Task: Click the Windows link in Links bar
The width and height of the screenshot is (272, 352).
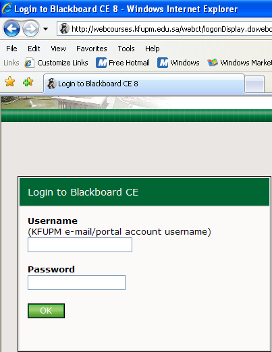Action: [178, 63]
